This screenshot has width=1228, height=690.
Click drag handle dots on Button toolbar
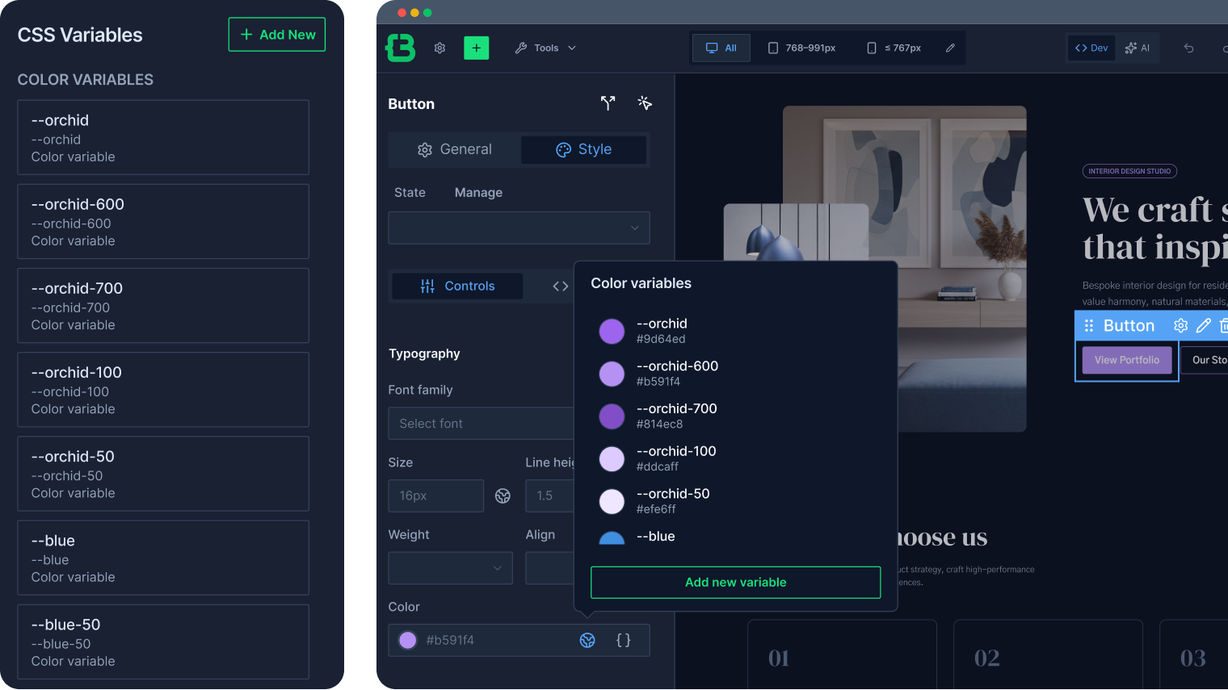tap(1089, 325)
